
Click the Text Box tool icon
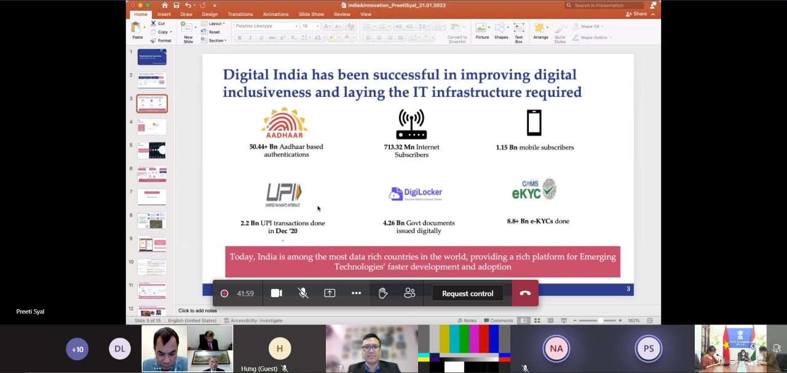click(x=518, y=31)
